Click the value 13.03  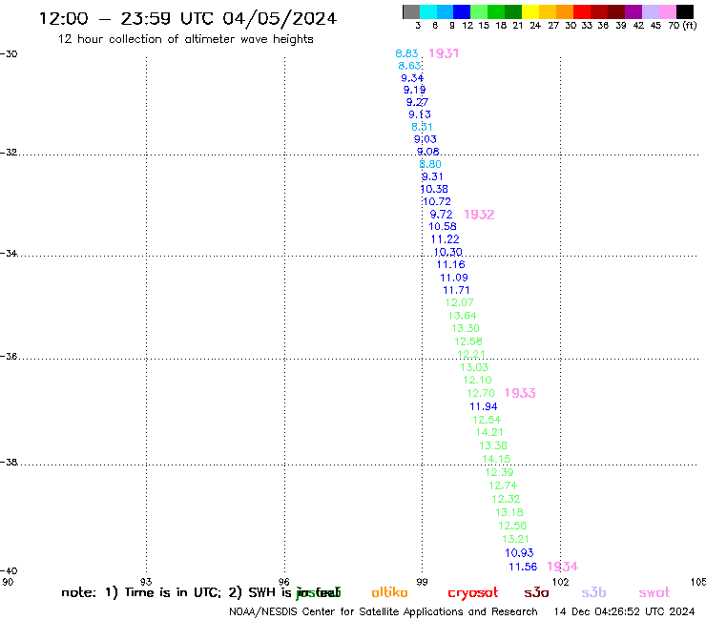[x=474, y=367]
